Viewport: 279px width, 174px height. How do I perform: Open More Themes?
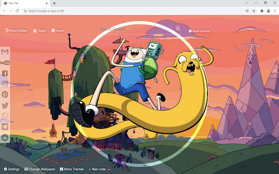pyautogui.click(x=71, y=169)
